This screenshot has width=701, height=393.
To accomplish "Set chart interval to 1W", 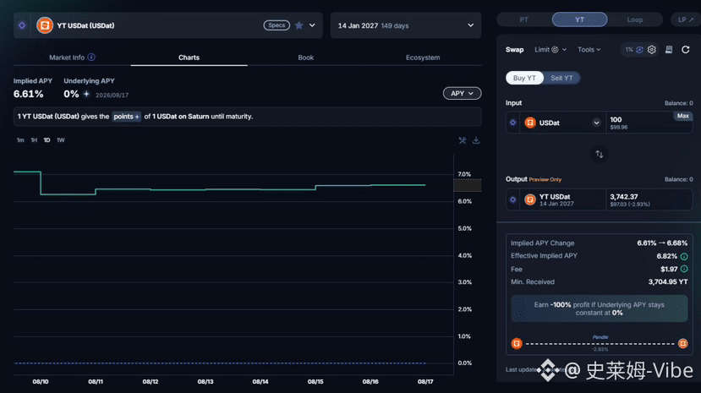I will (61, 140).
